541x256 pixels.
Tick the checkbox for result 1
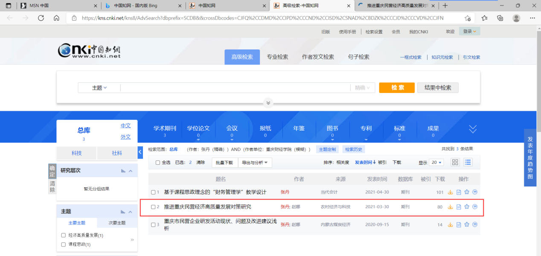click(153, 192)
